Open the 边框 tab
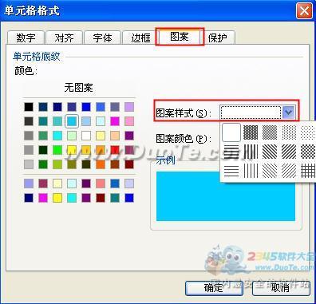Image resolution: width=316 pixels, height=304 pixels. 140,38
